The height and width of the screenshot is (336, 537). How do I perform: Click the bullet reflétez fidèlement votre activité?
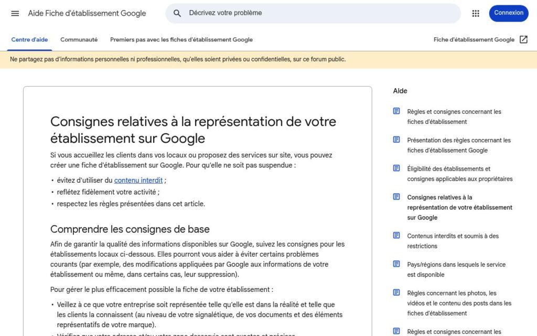(108, 192)
